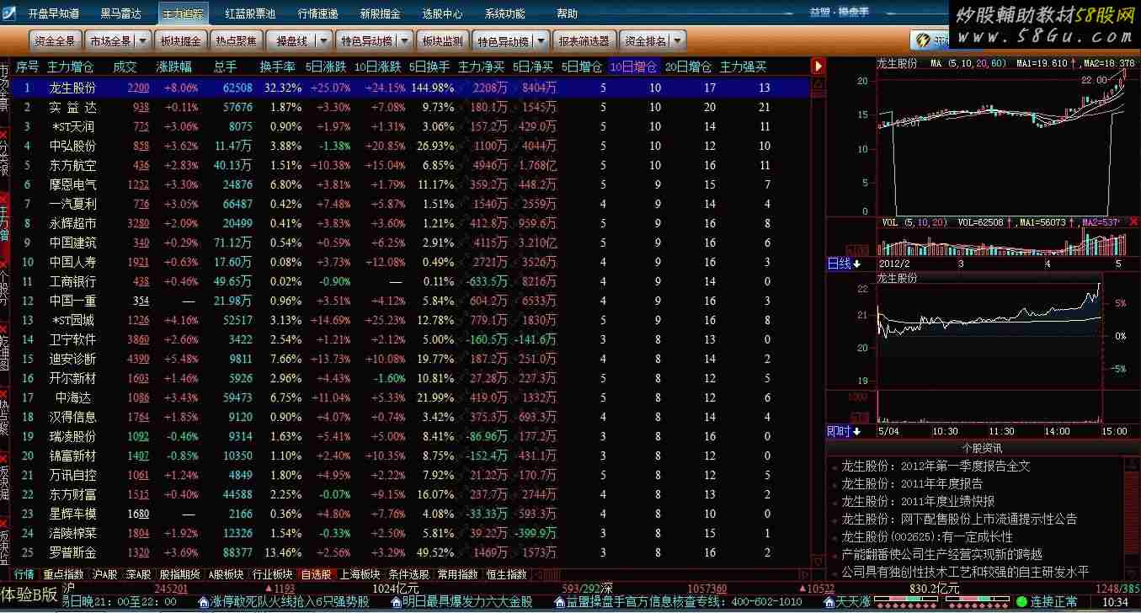Switch to the 恒生指数 bottom tab
This screenshot has width=1141, height=613.
click(x=507, y=574)
